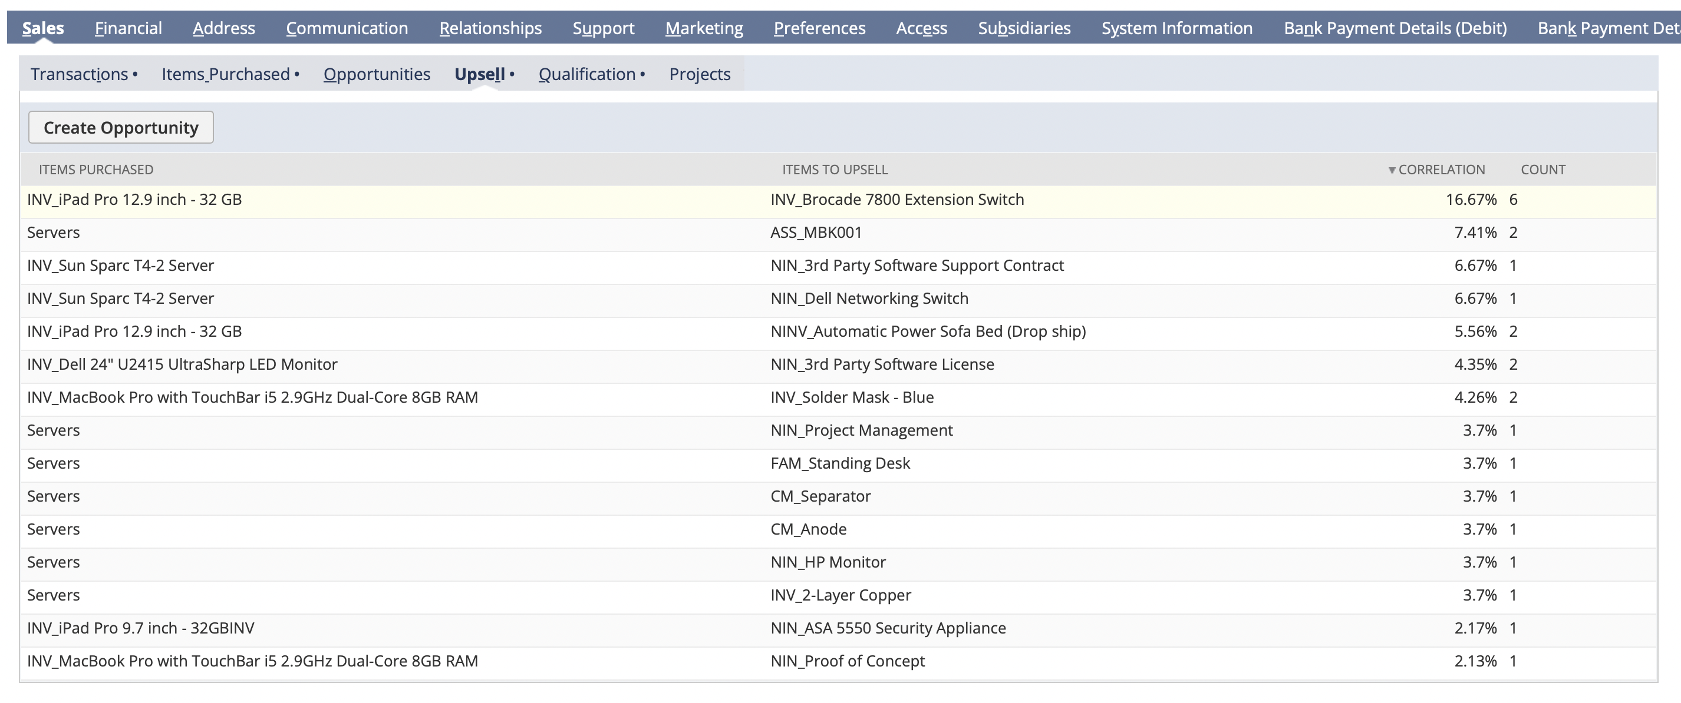
Task: Open the Preferences tab
Action: point(819,28)
